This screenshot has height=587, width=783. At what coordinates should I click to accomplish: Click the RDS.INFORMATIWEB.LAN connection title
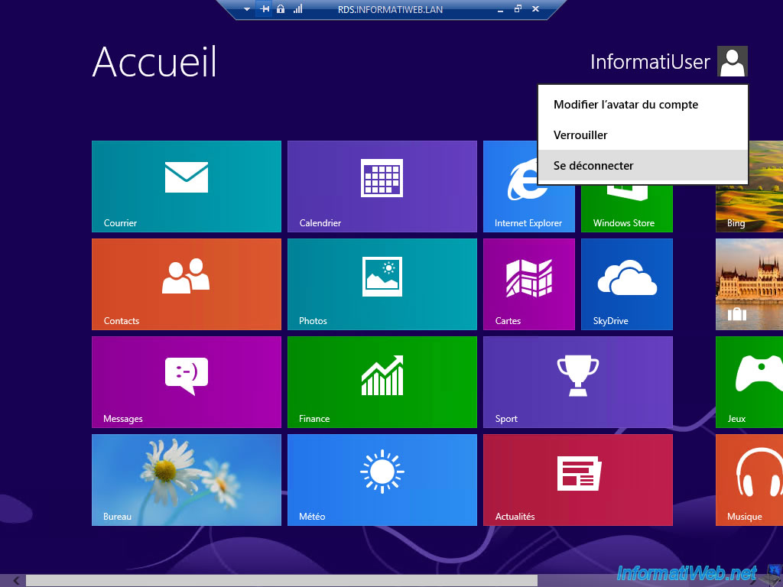(x=390, y=9)
